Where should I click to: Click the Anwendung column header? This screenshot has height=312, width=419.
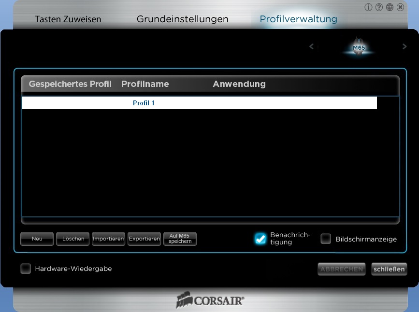pos(239,84)
